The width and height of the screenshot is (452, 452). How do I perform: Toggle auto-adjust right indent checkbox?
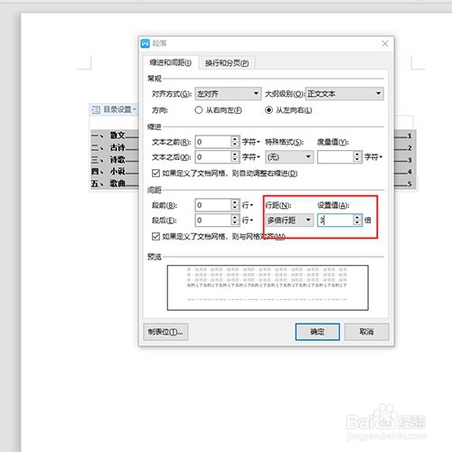[155, 173]
